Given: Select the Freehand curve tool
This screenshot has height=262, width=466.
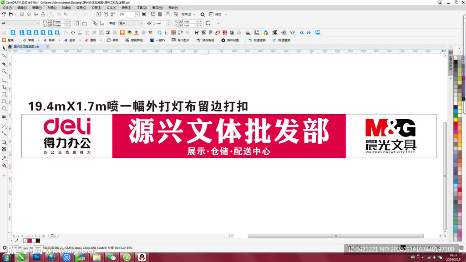Looking at the screenshot, I should 4,80.
